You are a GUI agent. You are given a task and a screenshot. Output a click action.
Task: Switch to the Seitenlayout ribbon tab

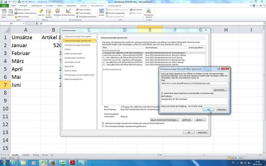37,6
